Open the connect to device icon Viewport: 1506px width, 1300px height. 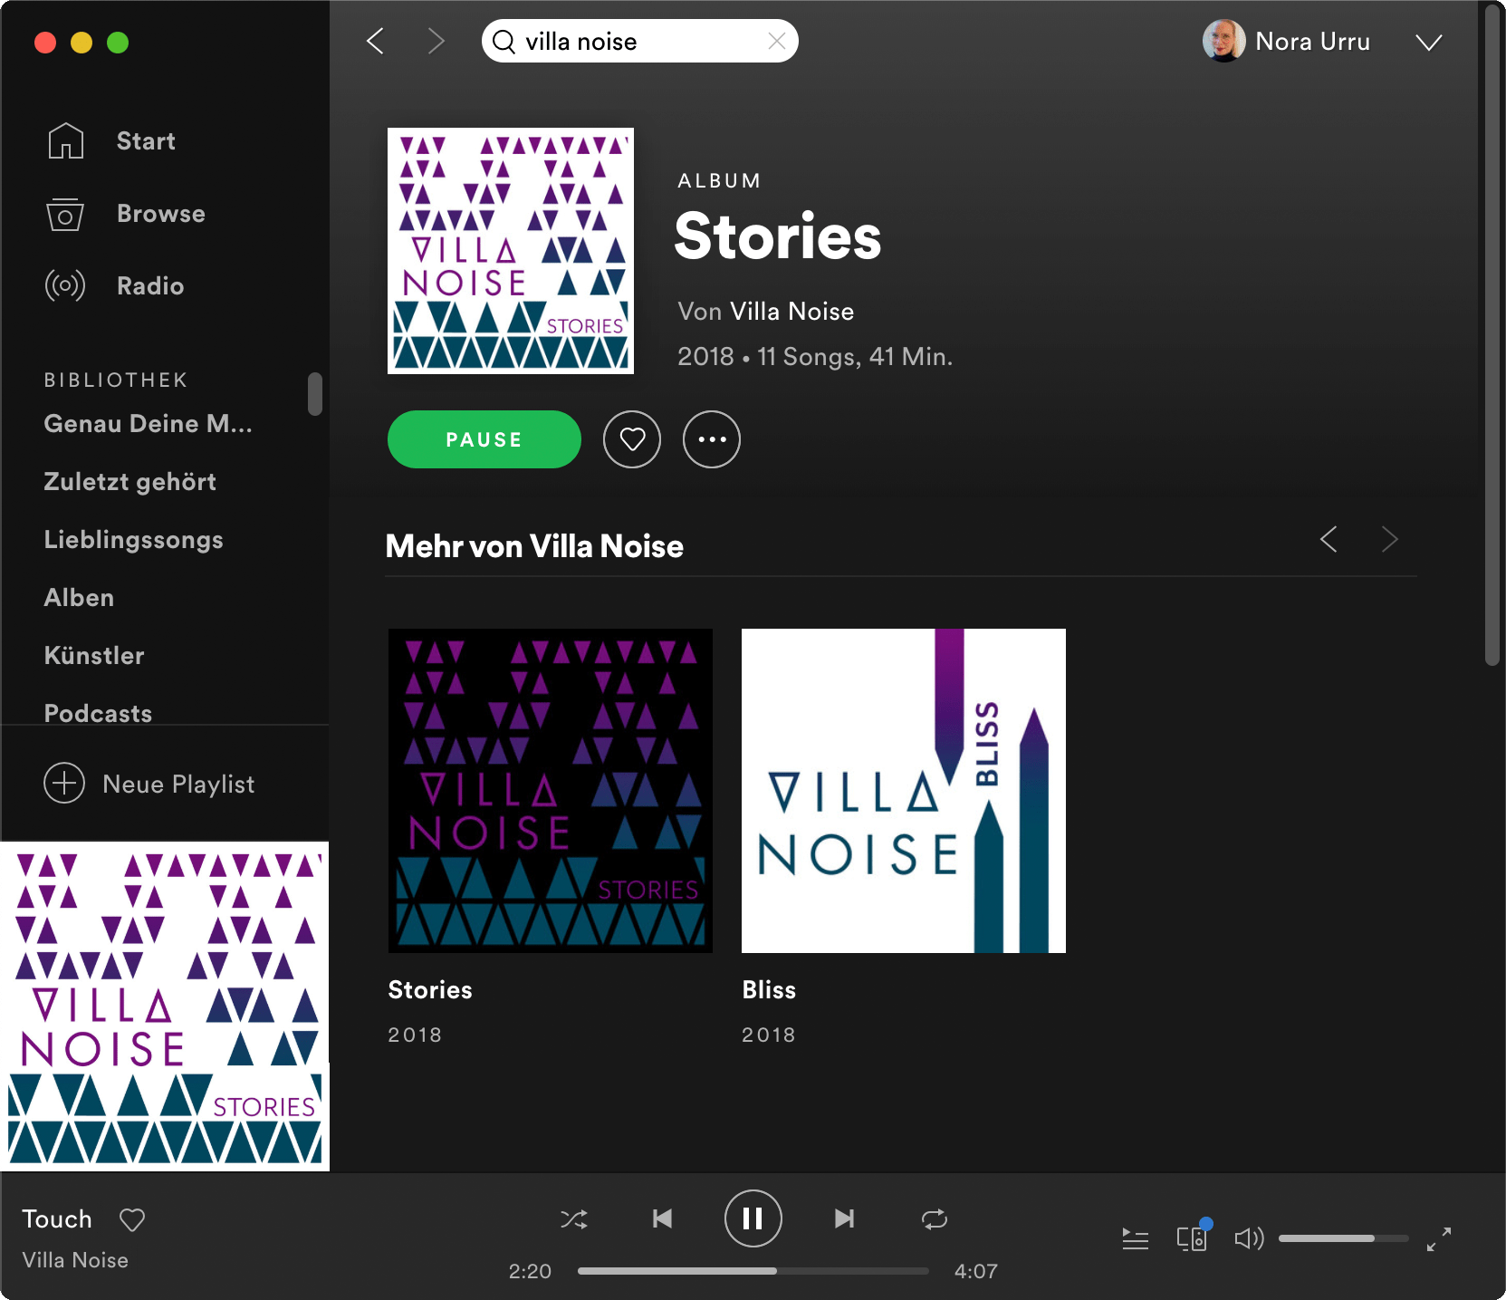(x=1191, y=1238)
